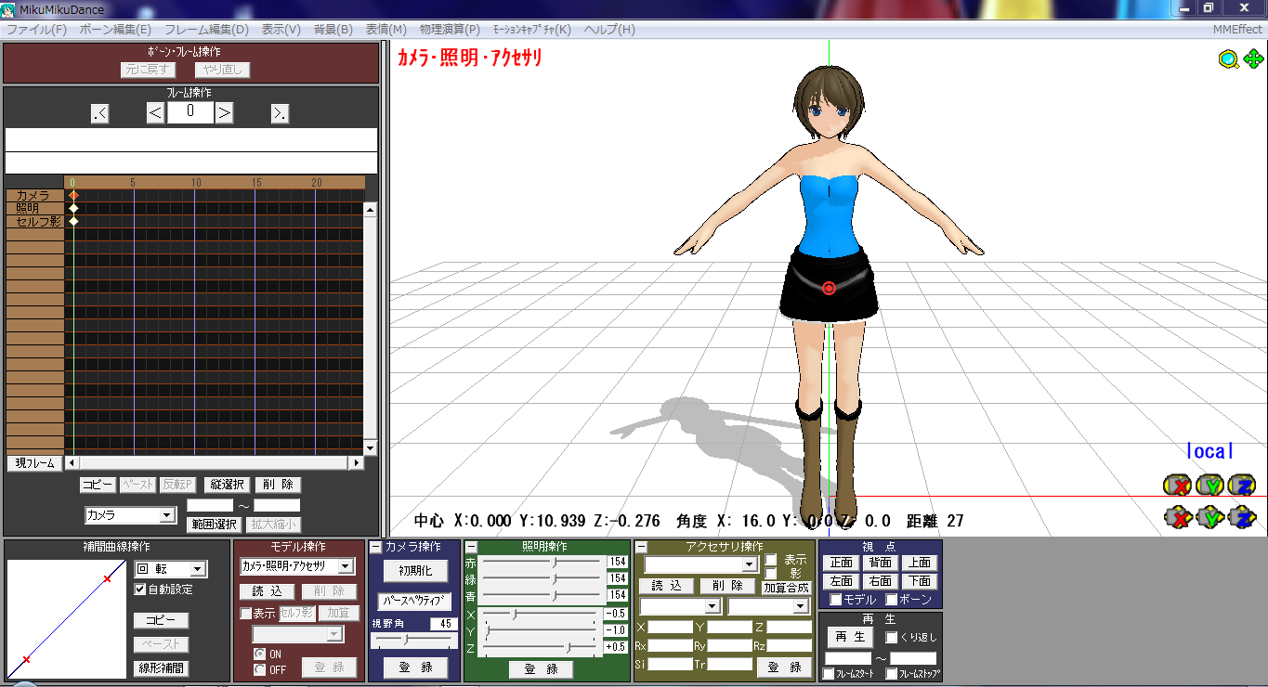Open the 回転 interpolation type dropdown
The image size is (1268, 687).
click(x=170, y=569)
